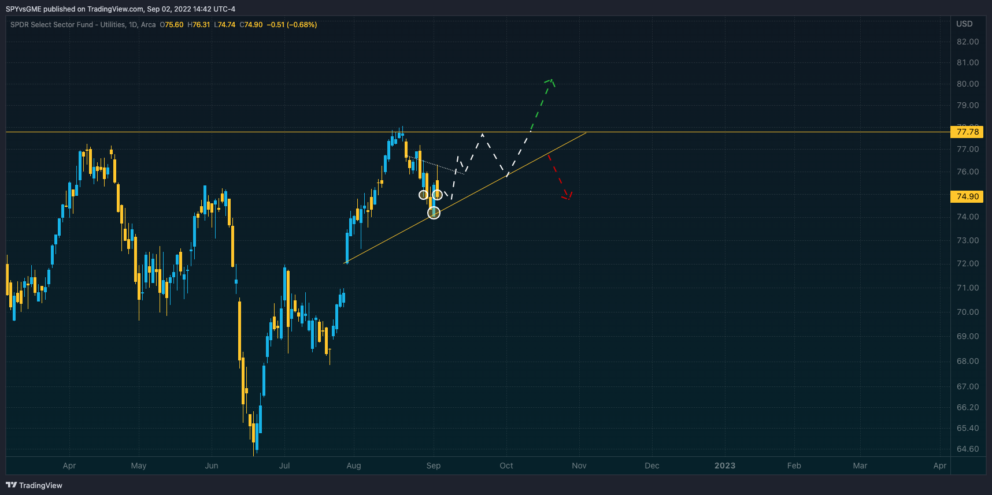Click the 72.00 price axis label

click(x=968, y=263)
